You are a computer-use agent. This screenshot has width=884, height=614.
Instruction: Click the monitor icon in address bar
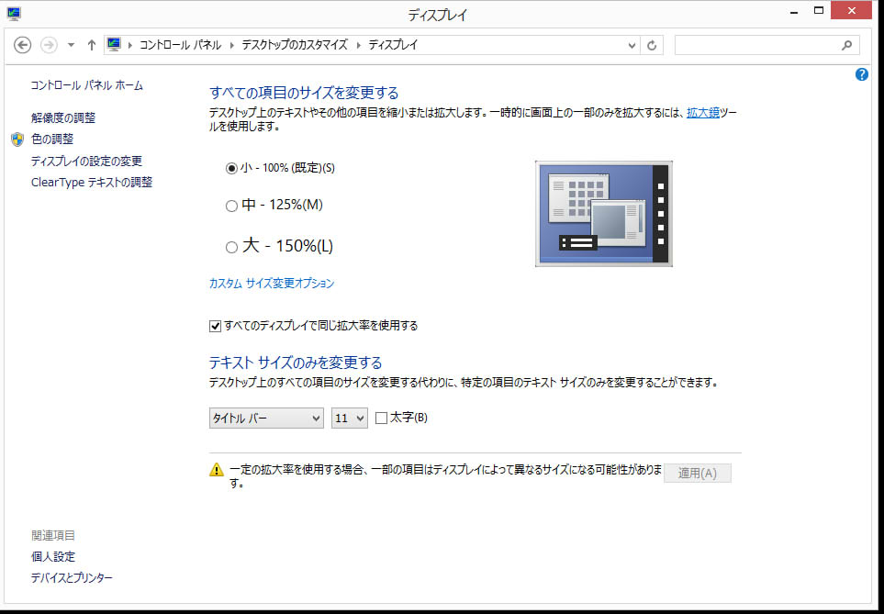(x=115, y=45)
